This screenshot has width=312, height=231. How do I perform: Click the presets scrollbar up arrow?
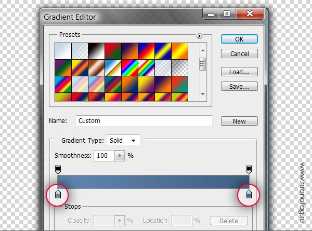pyautogui.click(x=203, y=50)
